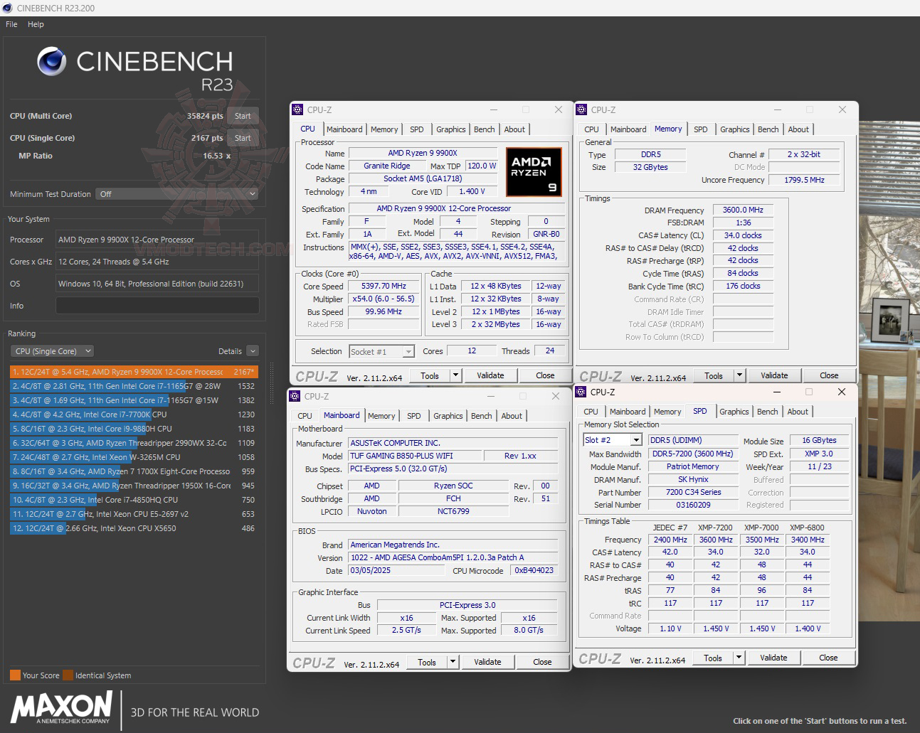Click Validate in the SPD window
This screenshot has width=920, height=733.
coord(774,657)
